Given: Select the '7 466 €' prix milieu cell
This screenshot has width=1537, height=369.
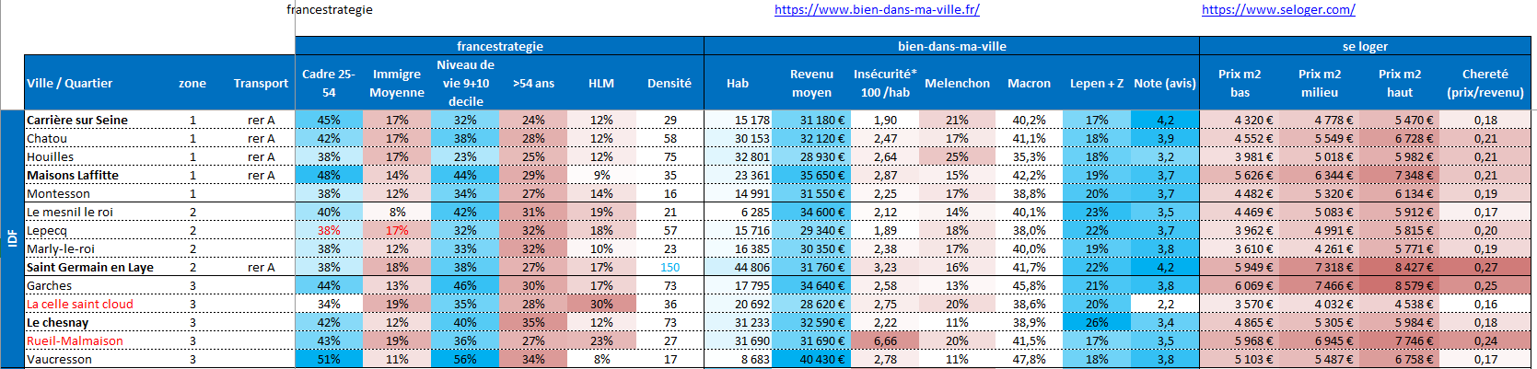Looking at the screenshot, I should [x=1320, y=285].
